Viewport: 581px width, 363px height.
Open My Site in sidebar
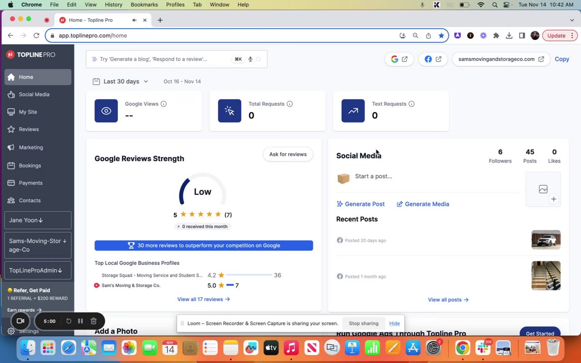coord(38,112)
